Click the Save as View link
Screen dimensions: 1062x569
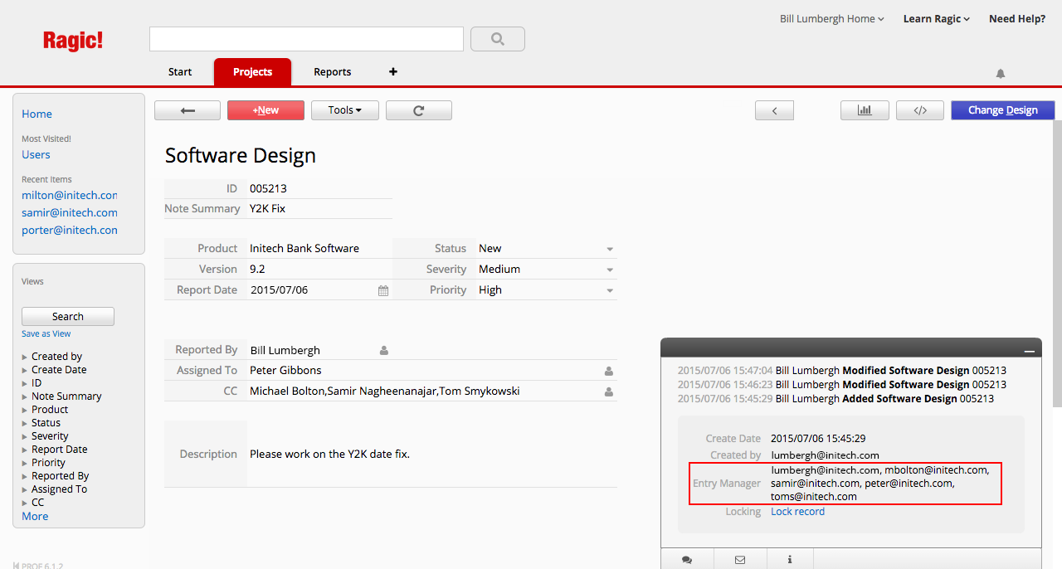pyautogui.click(x=46, y=334)
